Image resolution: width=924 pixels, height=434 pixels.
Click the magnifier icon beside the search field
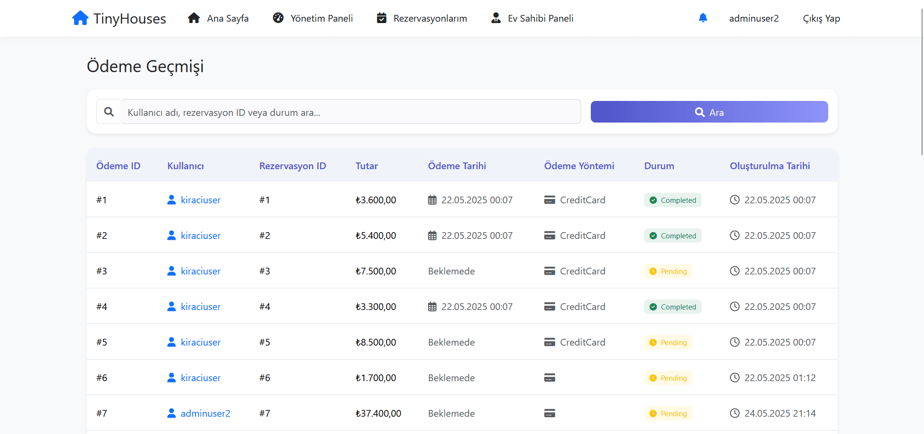[109, 112]
